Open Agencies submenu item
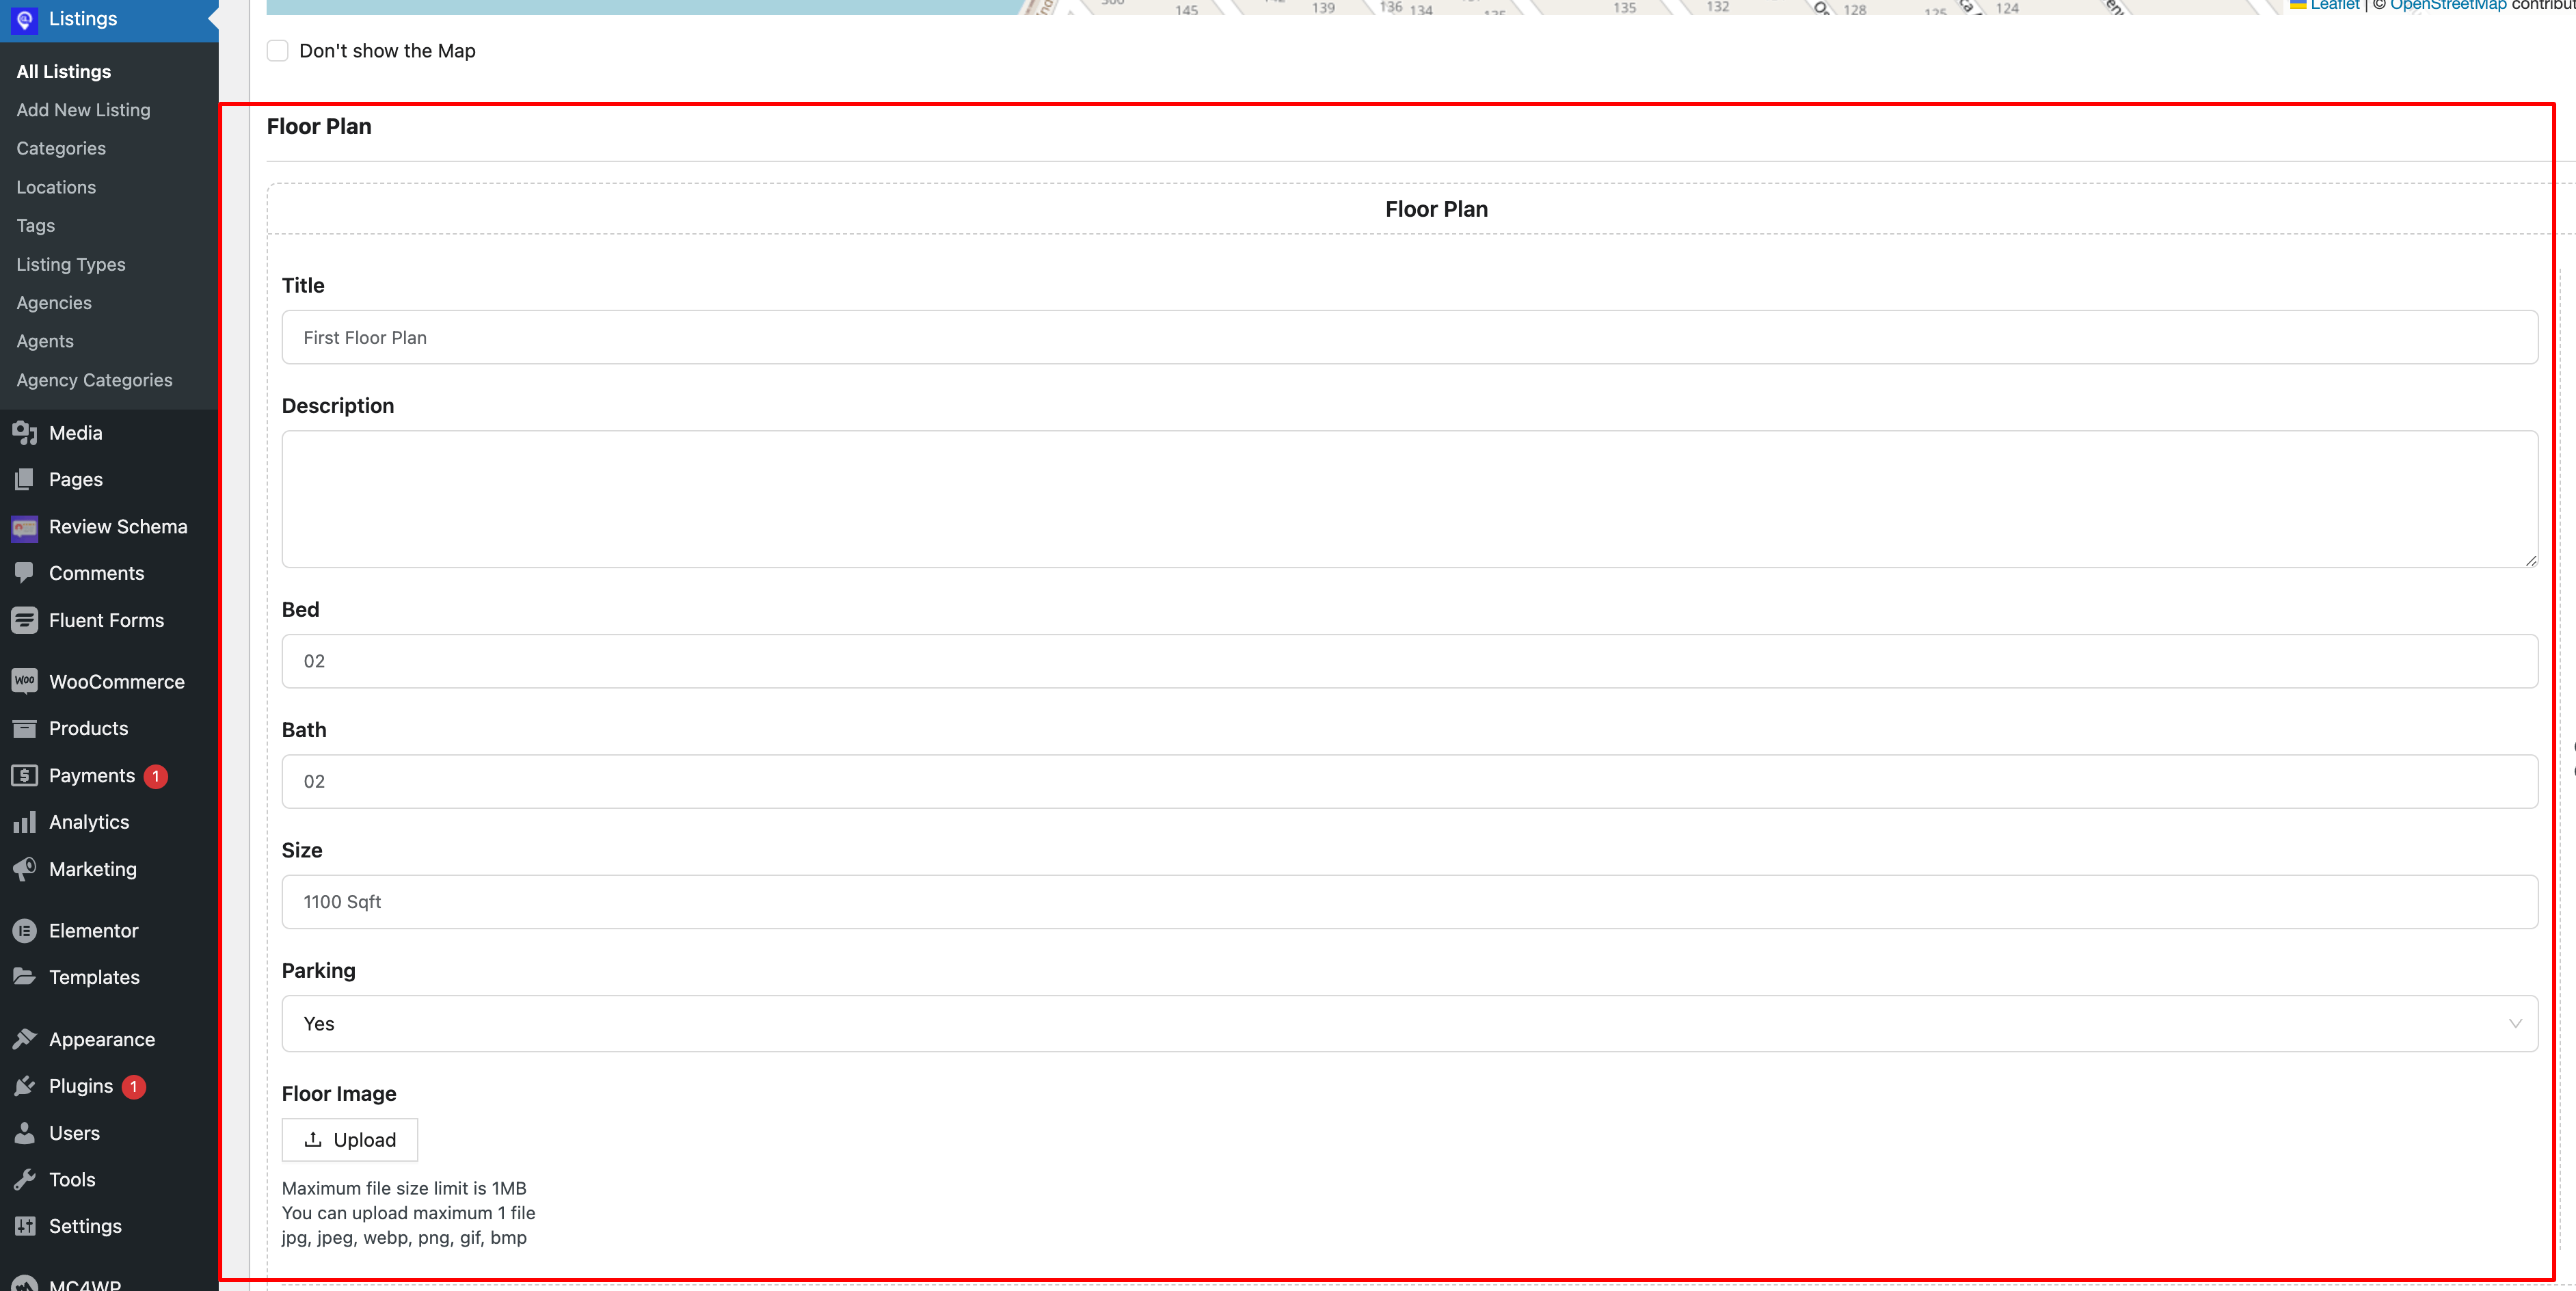This screenshot has height=1291, width=2576. (54, 303)
